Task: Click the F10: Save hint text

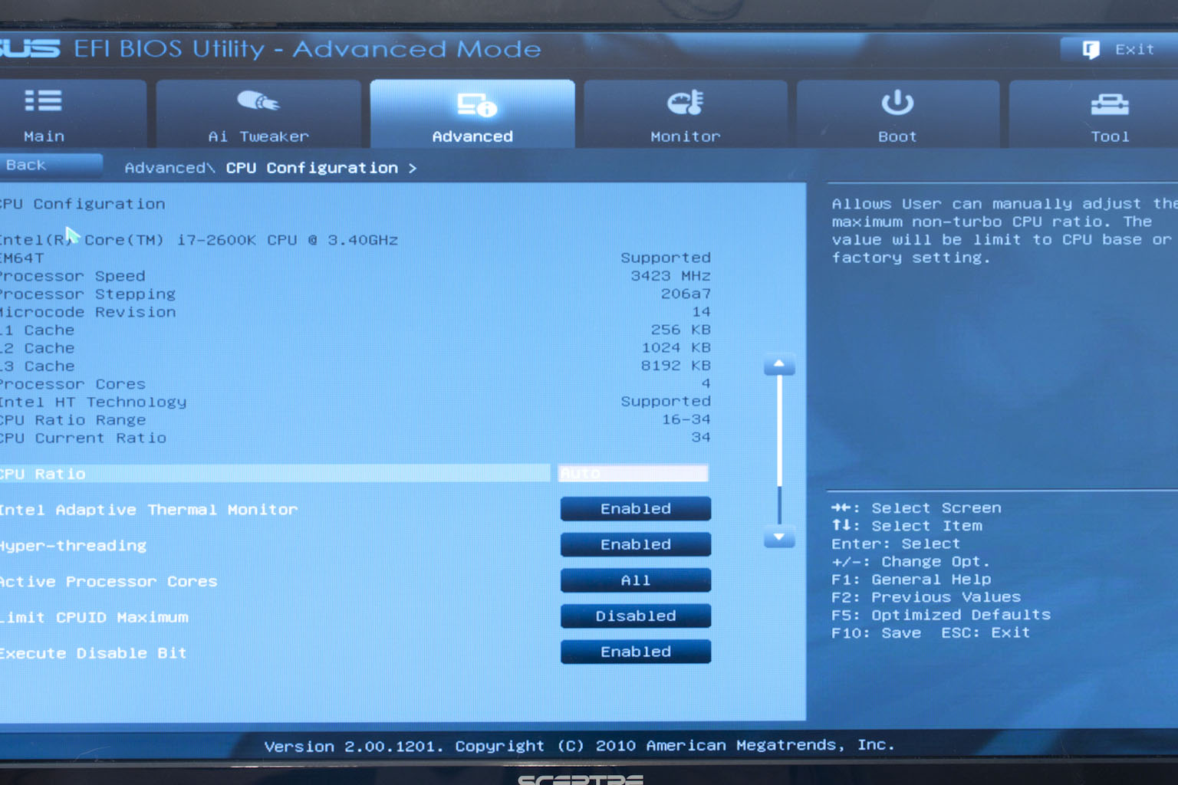Action: 876,633
